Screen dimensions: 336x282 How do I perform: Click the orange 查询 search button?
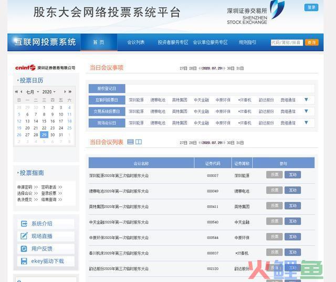(x=311, y=43)
